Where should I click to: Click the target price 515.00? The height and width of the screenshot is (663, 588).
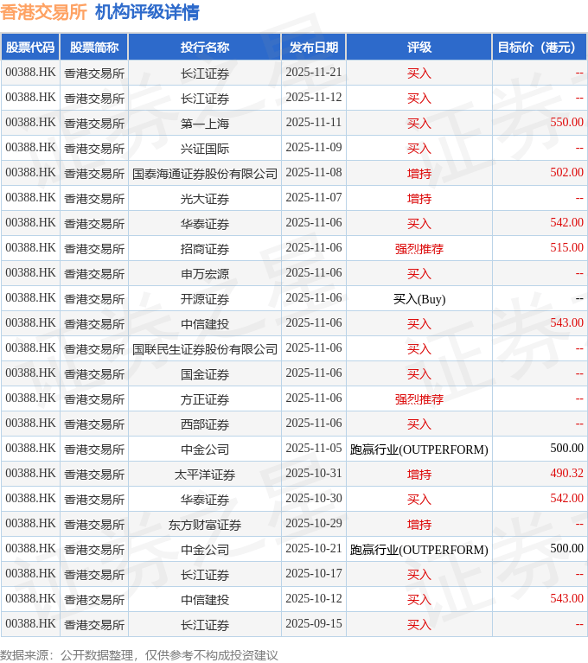[x=566, y=247]
